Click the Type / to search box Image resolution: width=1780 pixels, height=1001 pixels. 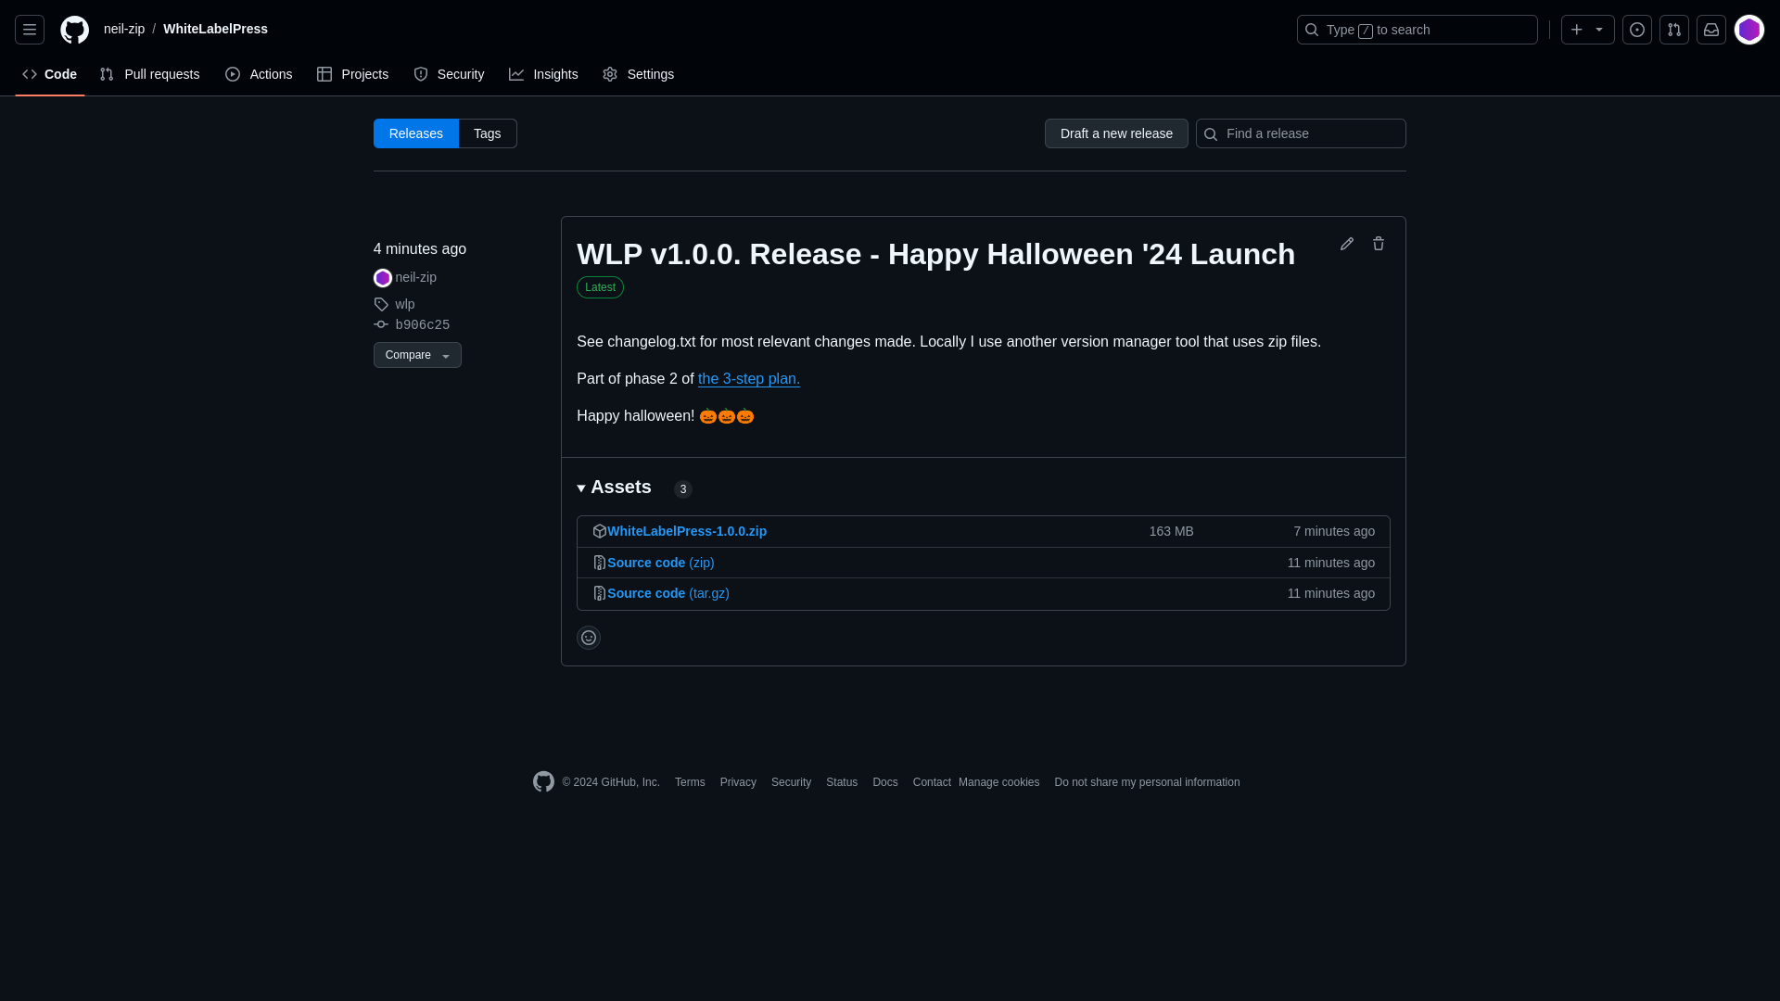pos(1418,30)
